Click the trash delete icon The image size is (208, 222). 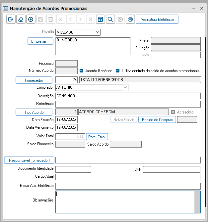click(51, 19)
